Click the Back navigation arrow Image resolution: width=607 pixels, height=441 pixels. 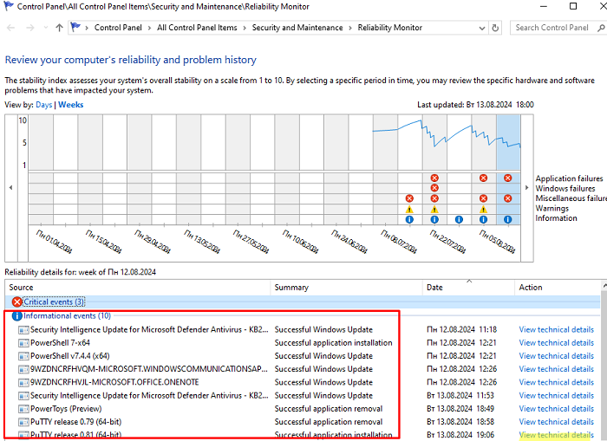11,28
